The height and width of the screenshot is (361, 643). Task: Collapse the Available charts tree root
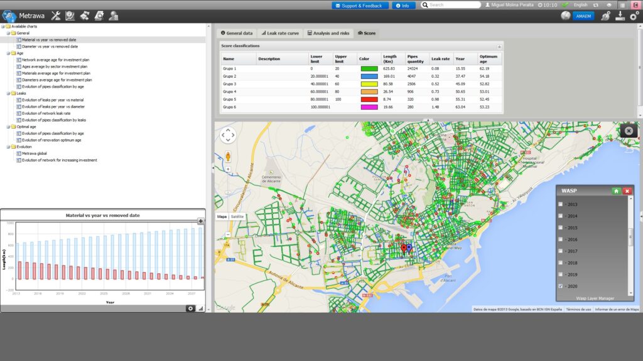point(3,26)
